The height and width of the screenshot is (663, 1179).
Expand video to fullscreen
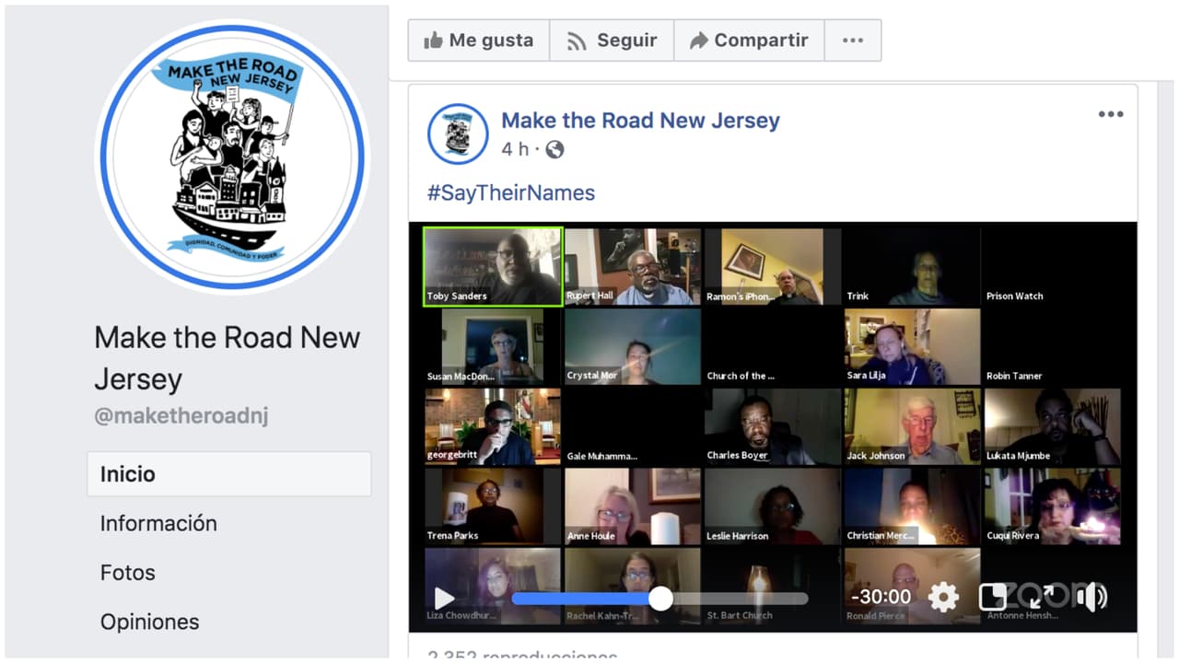click(1041, 598)
